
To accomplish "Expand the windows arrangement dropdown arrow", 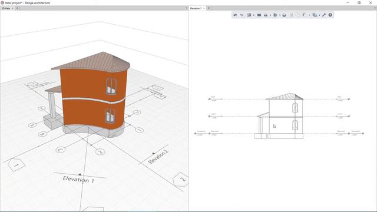I will point(319,15).
